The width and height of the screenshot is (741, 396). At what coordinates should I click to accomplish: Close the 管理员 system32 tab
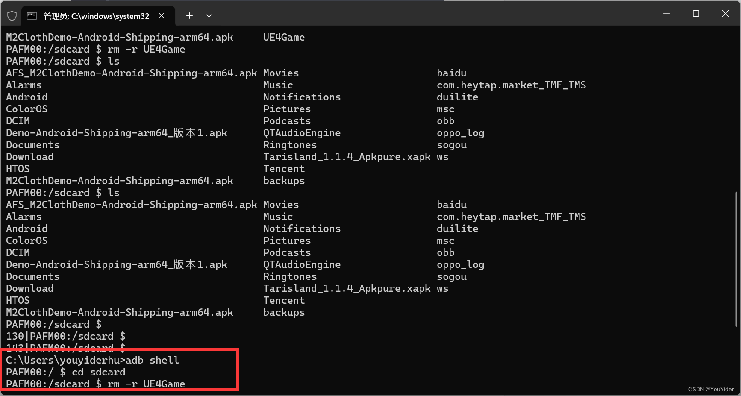coord(162,15)
